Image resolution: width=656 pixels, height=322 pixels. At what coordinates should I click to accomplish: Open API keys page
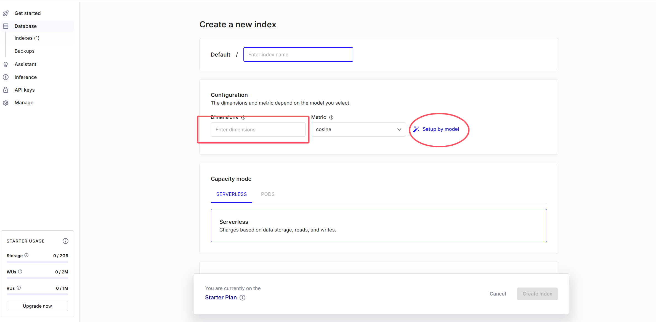click(25, 90)
